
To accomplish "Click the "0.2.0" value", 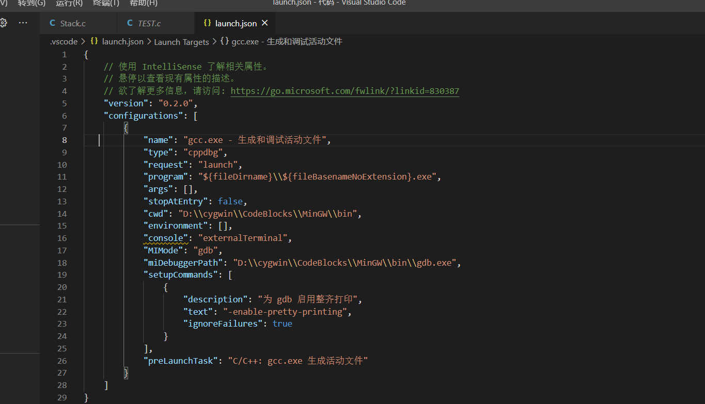I will point(176,104).
